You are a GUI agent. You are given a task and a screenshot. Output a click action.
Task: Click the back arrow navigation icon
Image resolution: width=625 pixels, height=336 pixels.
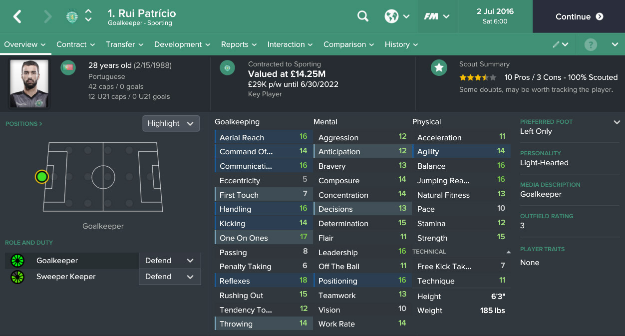click(x=17, y=16)
